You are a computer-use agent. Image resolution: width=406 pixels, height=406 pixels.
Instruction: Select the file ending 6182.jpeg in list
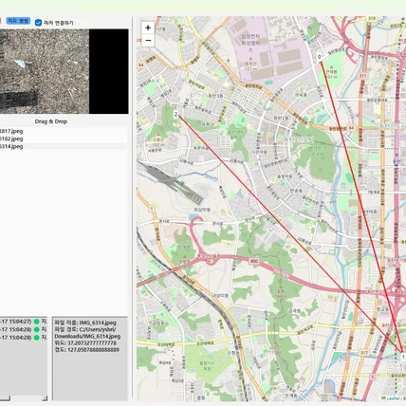[64, 138]
